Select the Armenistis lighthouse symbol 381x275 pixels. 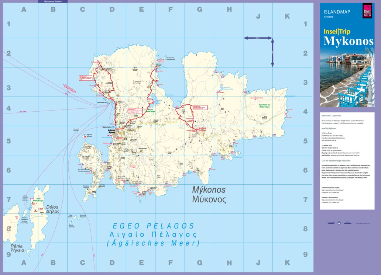[x=98, y=61]
